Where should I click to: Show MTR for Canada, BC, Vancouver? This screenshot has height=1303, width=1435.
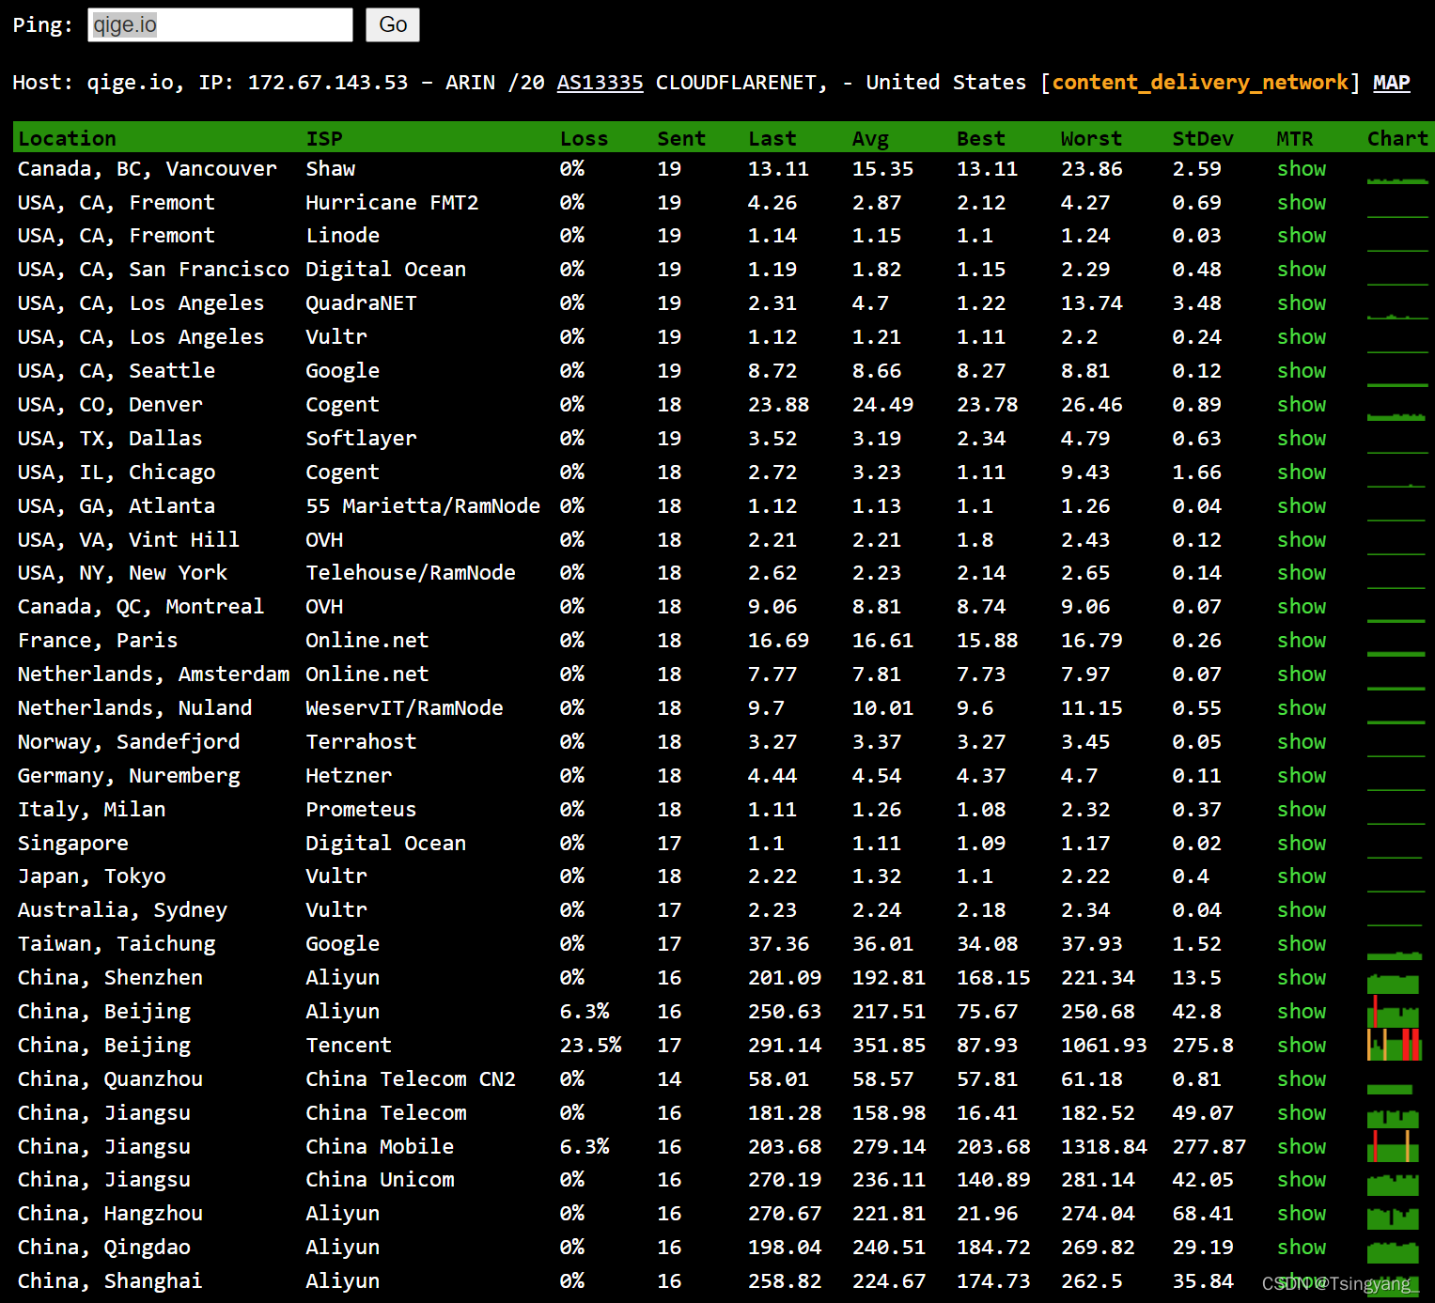(x=1302, y=169)
